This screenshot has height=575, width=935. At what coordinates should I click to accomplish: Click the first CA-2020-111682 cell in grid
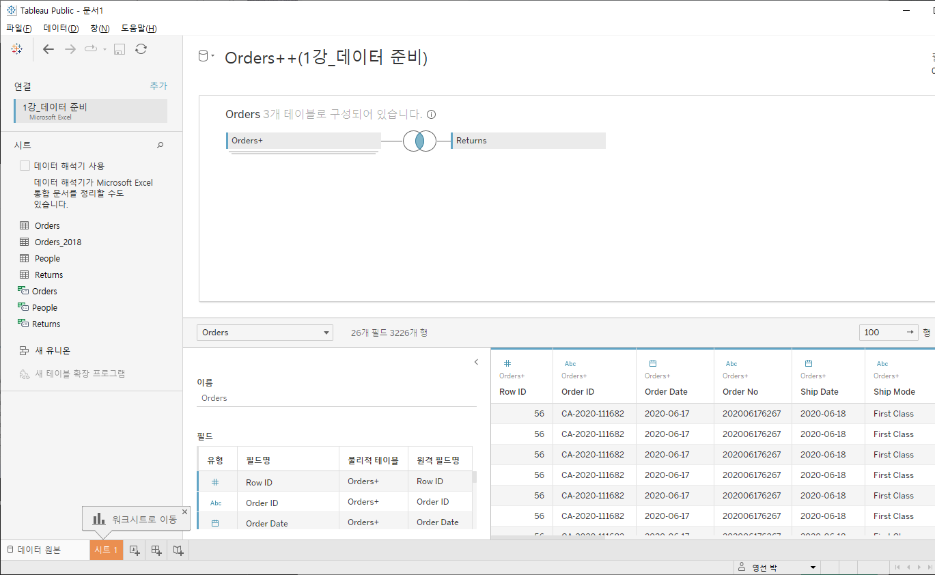pyautogui.click(x=594, y=414)
